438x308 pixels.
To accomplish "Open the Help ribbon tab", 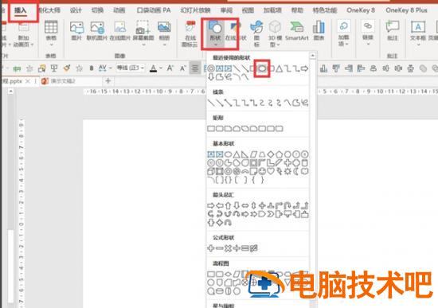I will pyautogui.click(x=297, y=10).
